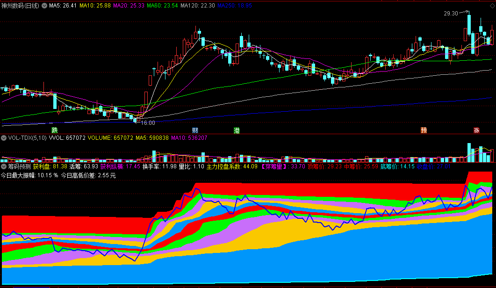Click the 16.00 low price annotation

148,123
